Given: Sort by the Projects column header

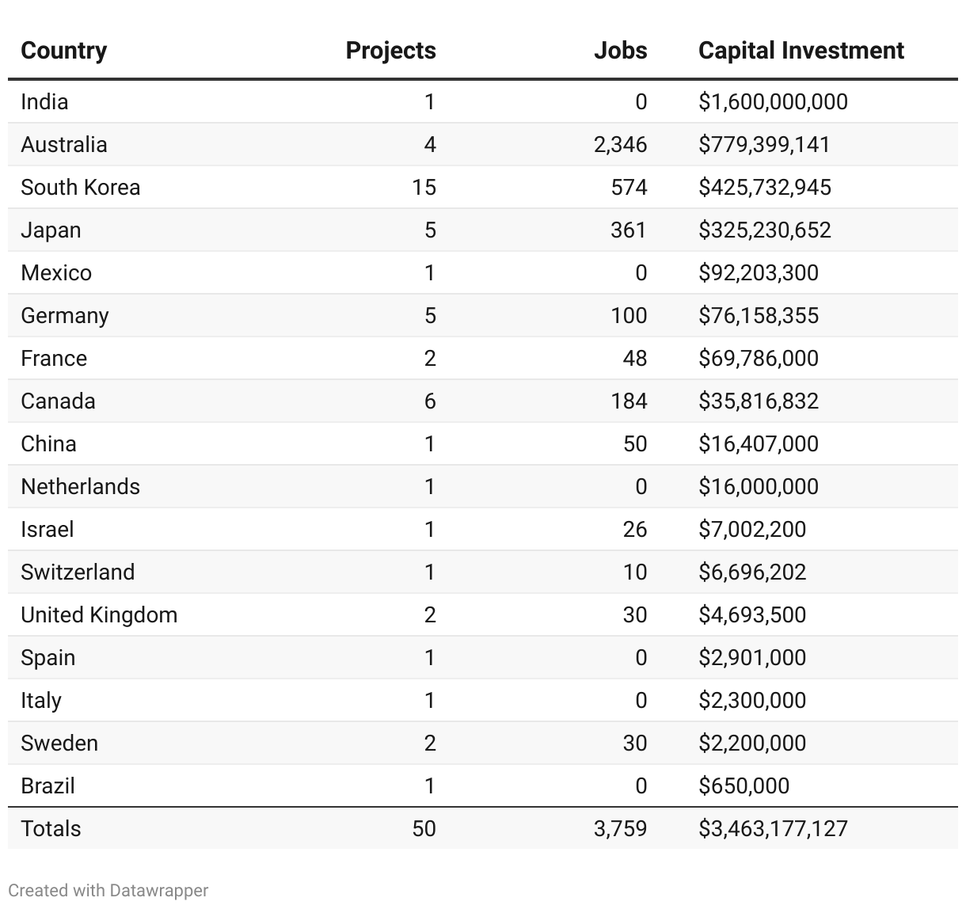Looking at the screenshot, I should click(x=390, y=51).
